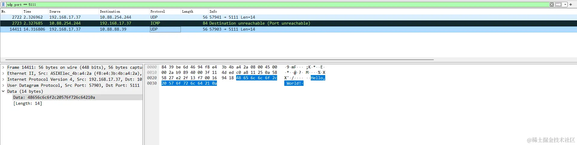This screenshot has height=145, width=577.
Task: Open the display filter bookmark menu
Action: (3, 5)
